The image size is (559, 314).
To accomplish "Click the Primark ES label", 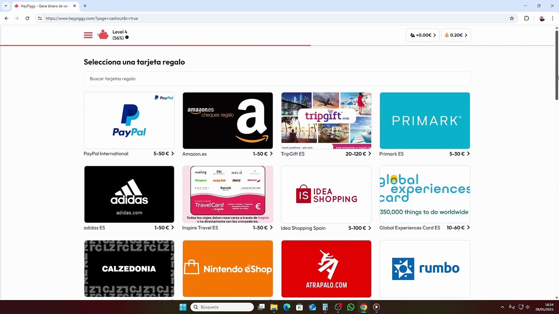I will point(391,154).
